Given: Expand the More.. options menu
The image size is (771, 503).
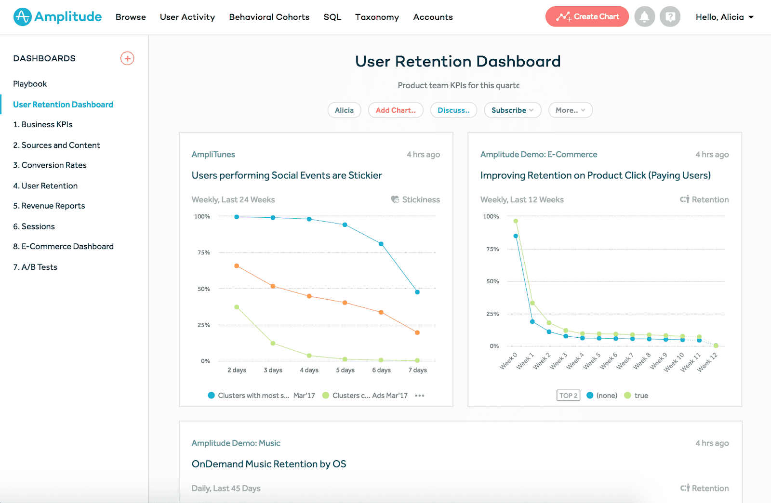Looking at the screenshot, I should [570, 110].
